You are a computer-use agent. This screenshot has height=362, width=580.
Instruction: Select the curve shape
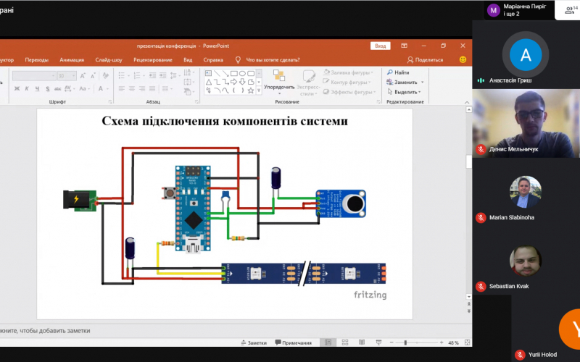[225, 90]
